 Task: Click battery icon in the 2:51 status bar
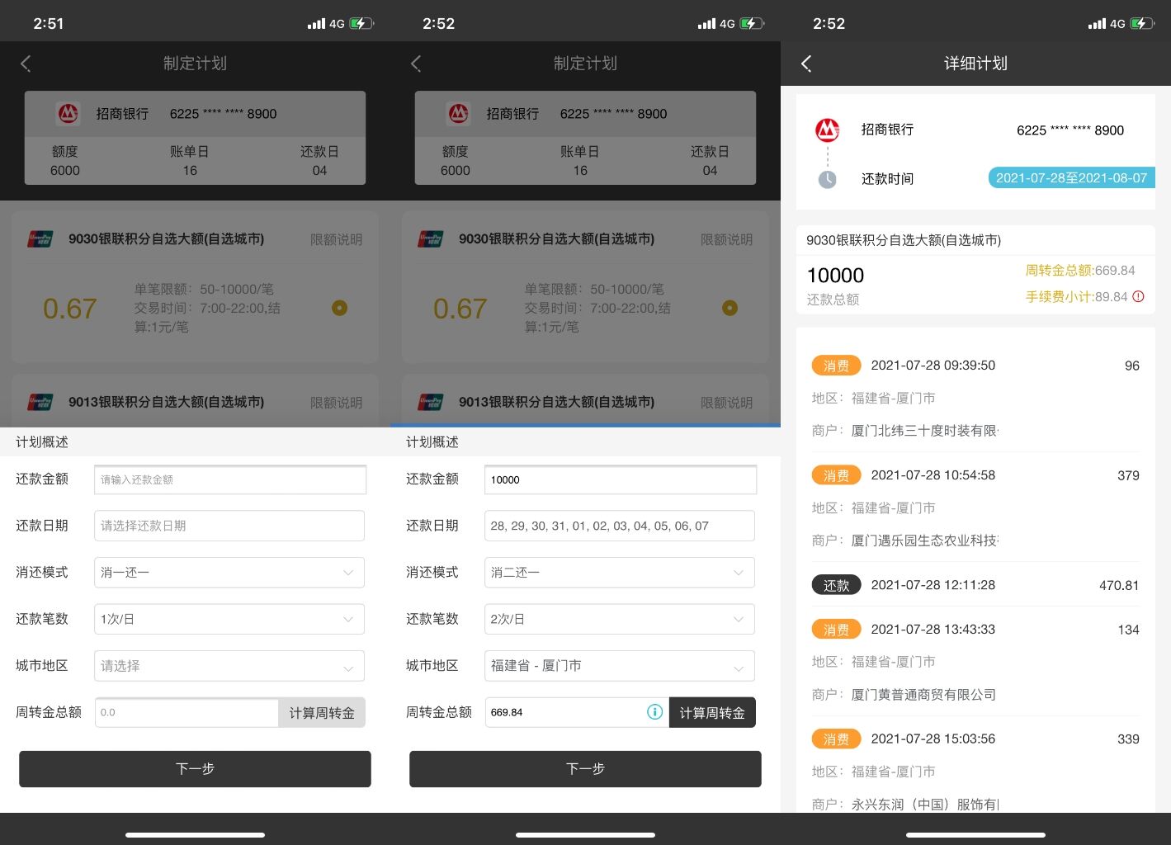pos(361,24)
